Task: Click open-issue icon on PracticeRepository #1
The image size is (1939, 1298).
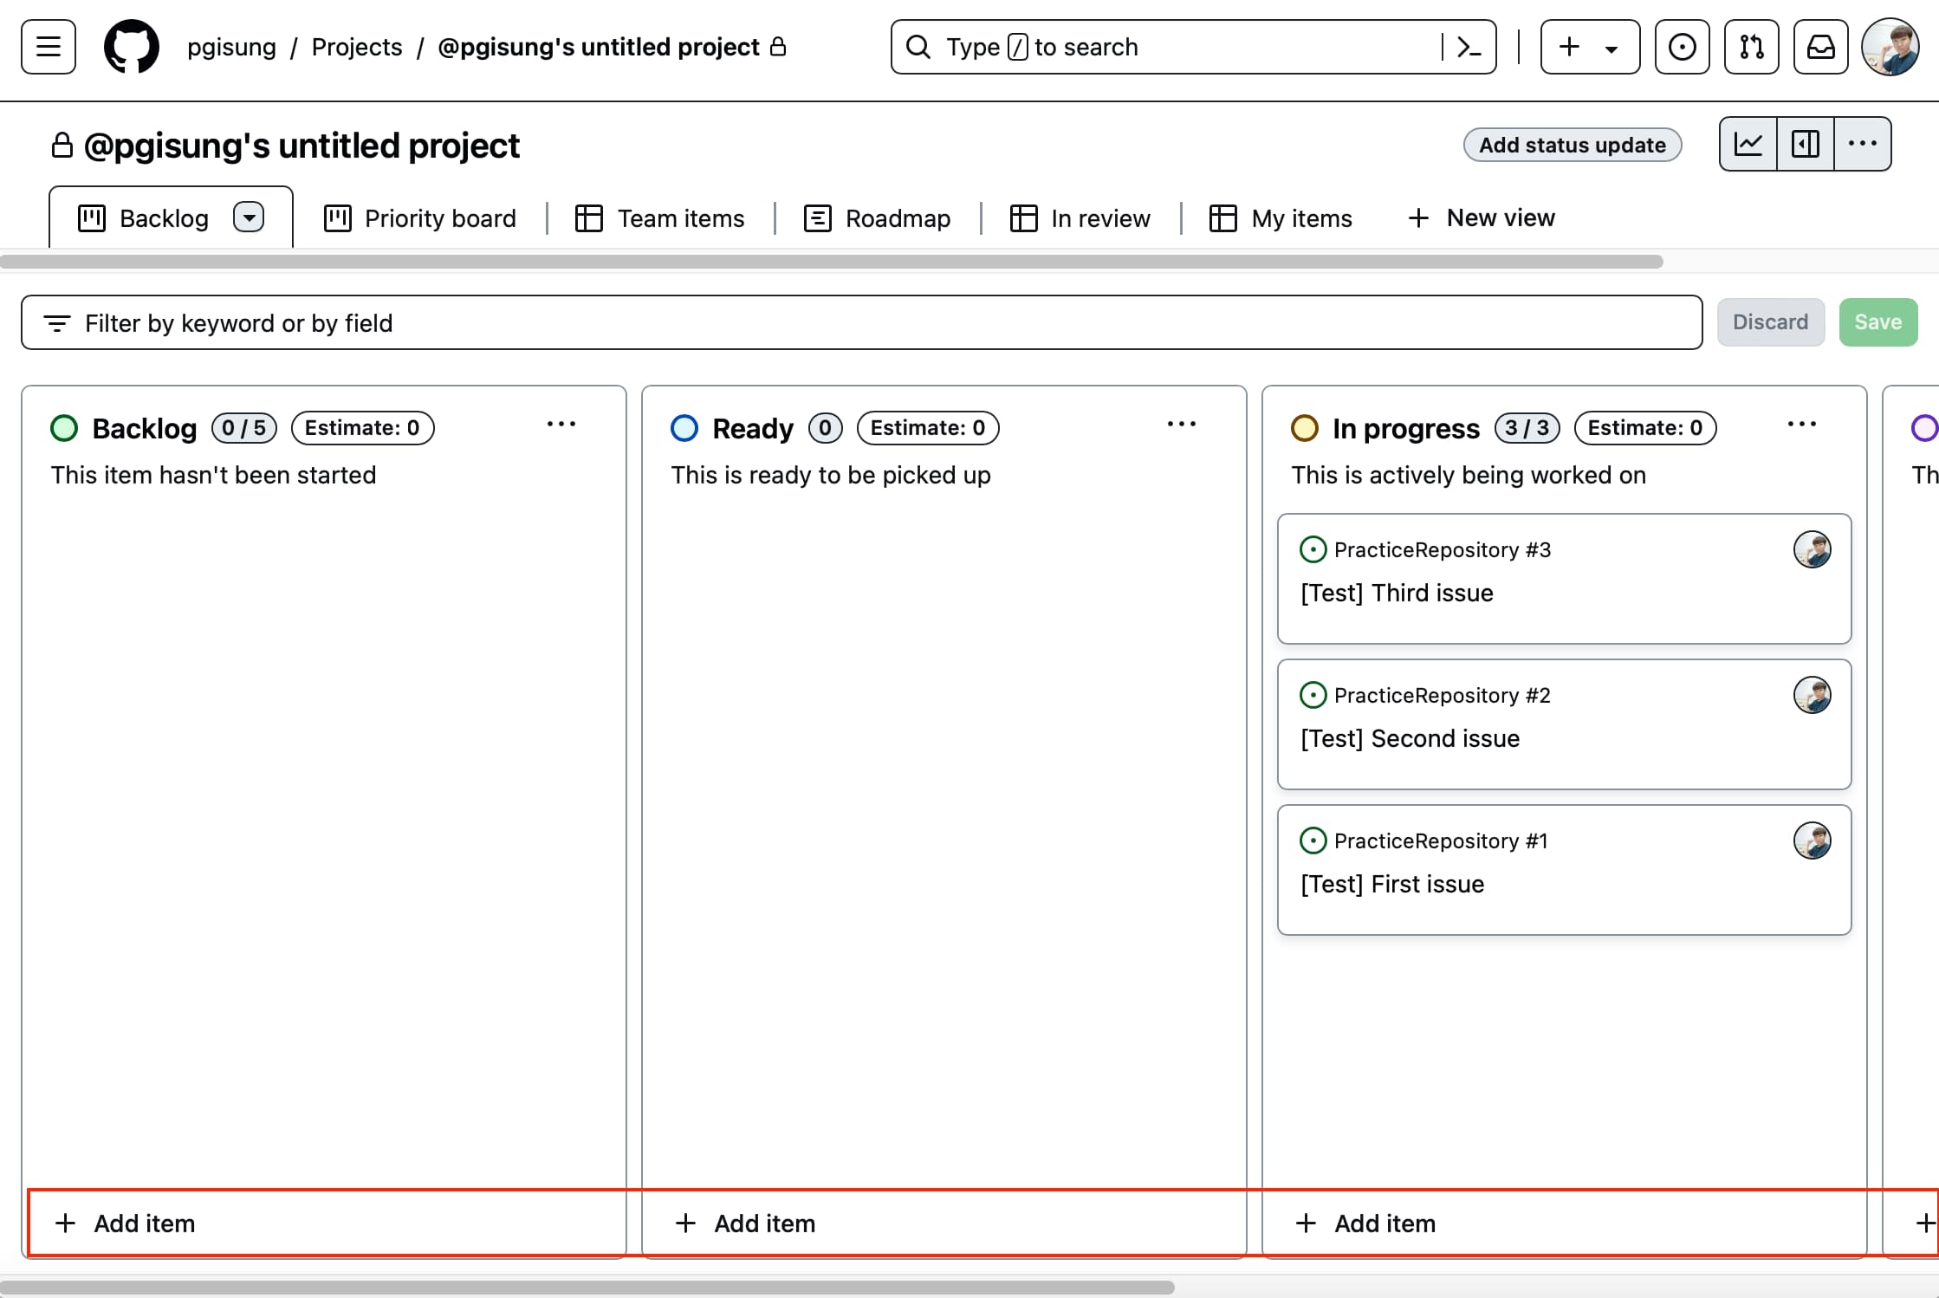Action: [1313, 840]
